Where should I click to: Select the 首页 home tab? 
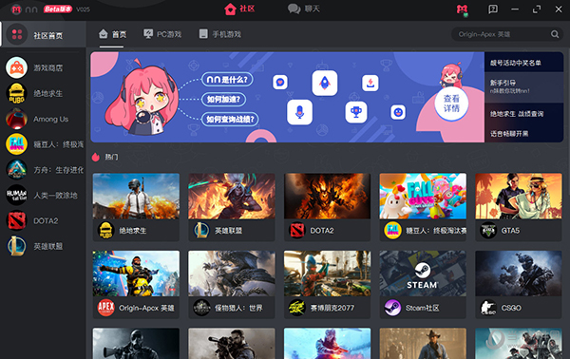[x=112, y=34]
